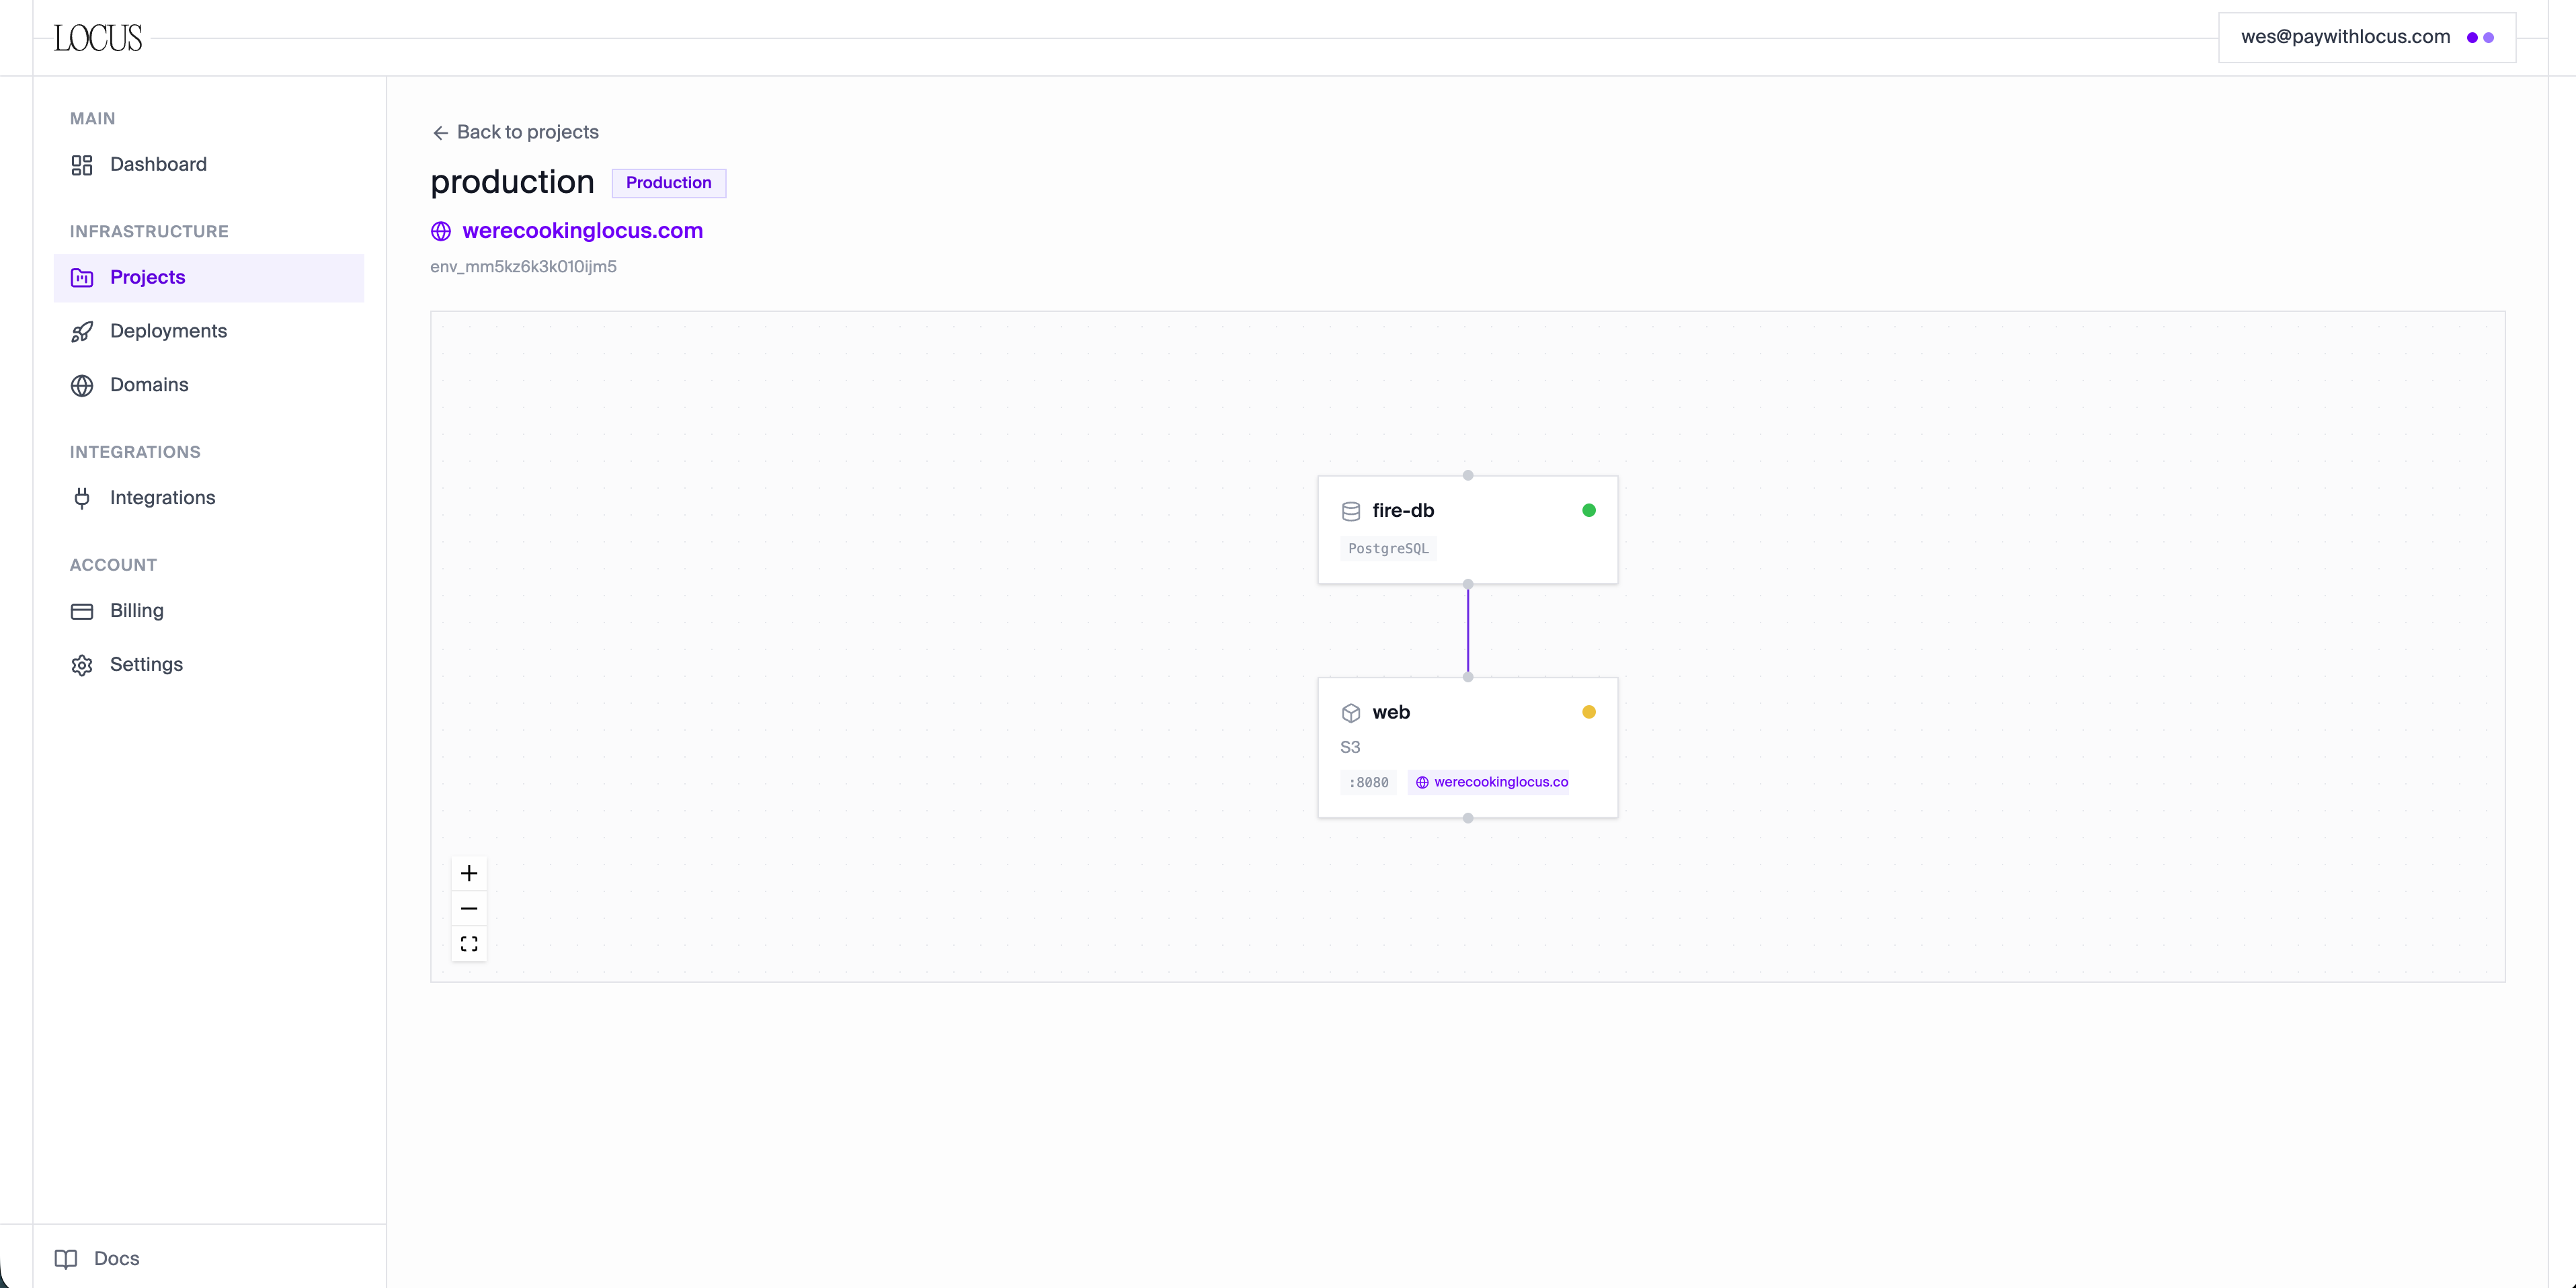Open the Domains page
The image size is (2576, 1288).
click(x=149, y=385)
